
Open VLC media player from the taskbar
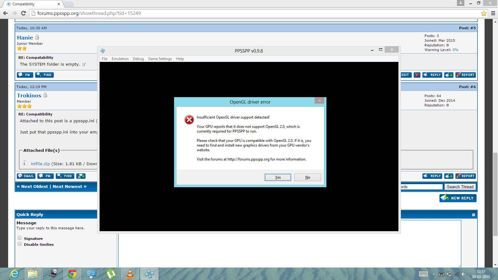130,274
